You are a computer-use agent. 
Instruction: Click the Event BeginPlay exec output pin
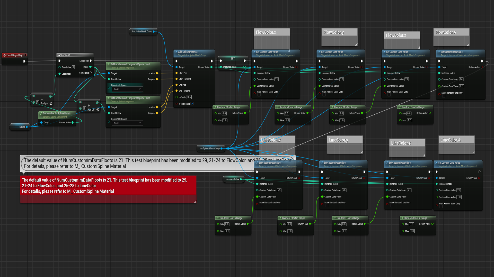(x=24, y=61)
